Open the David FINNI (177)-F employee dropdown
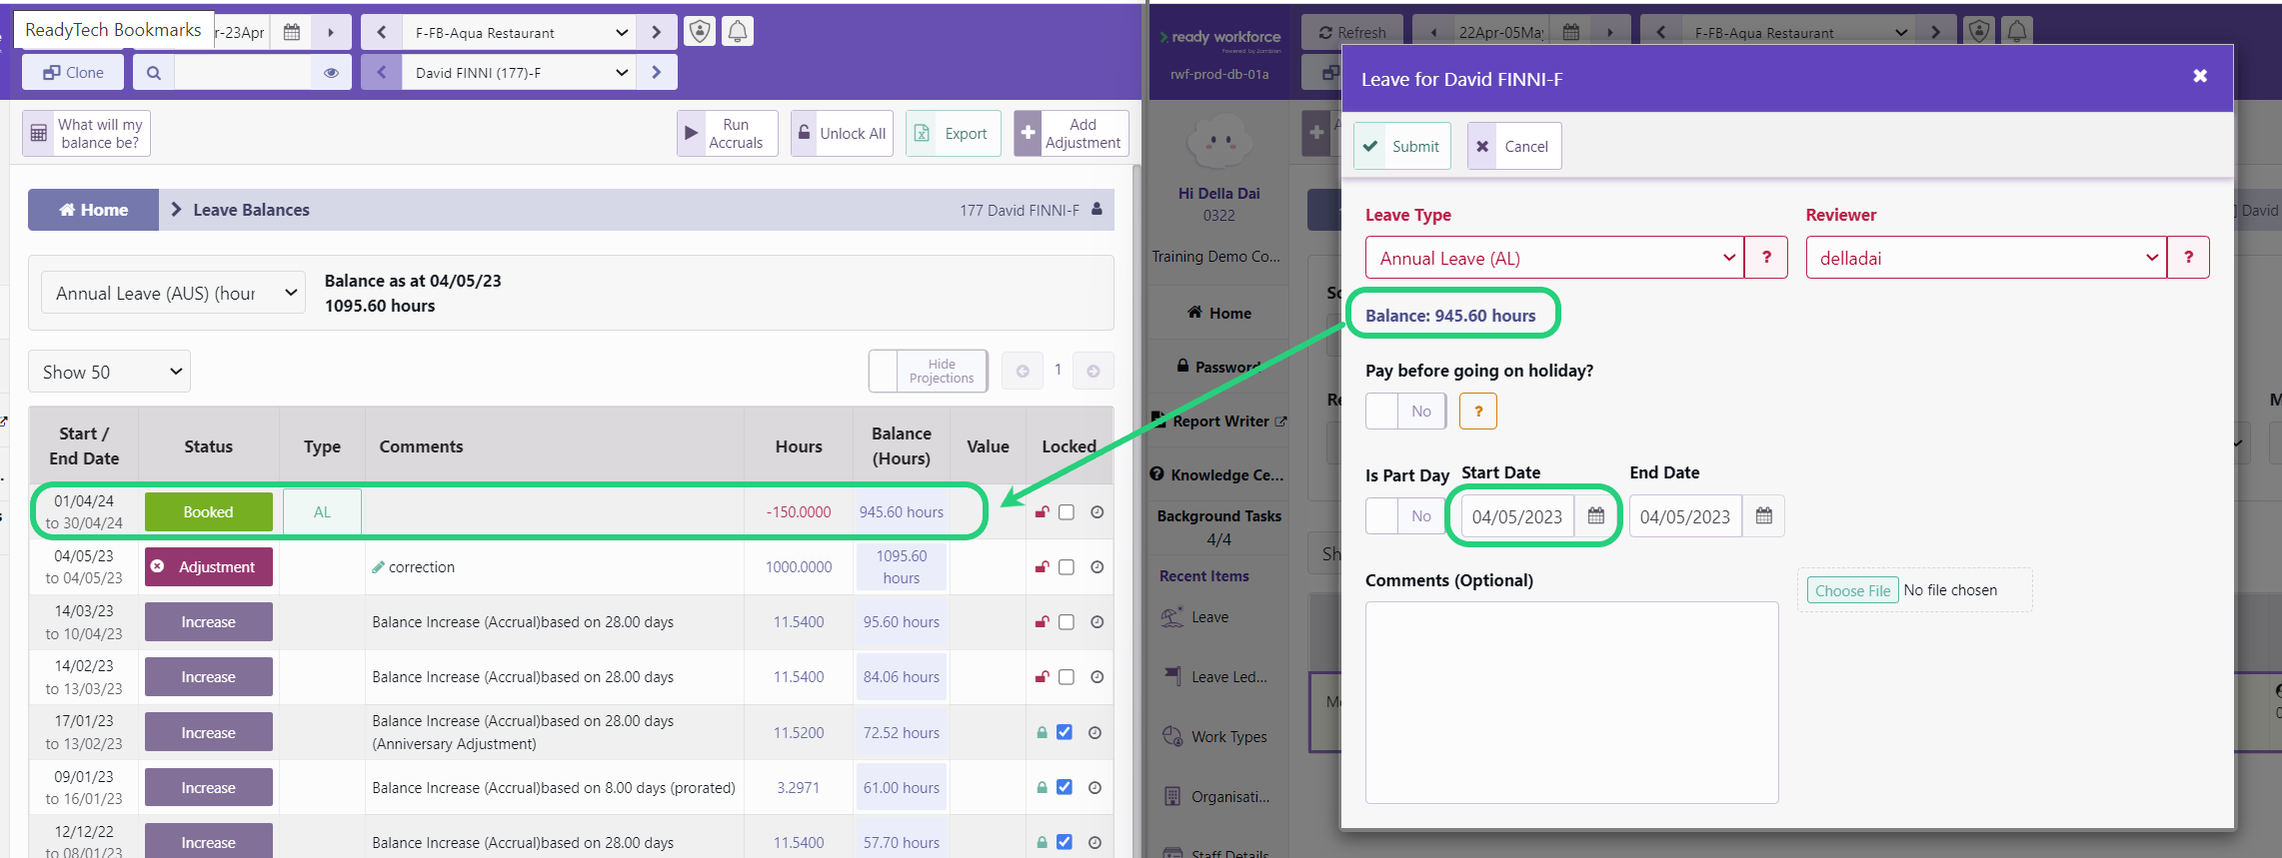The image size is (2282, 858). 519,73
